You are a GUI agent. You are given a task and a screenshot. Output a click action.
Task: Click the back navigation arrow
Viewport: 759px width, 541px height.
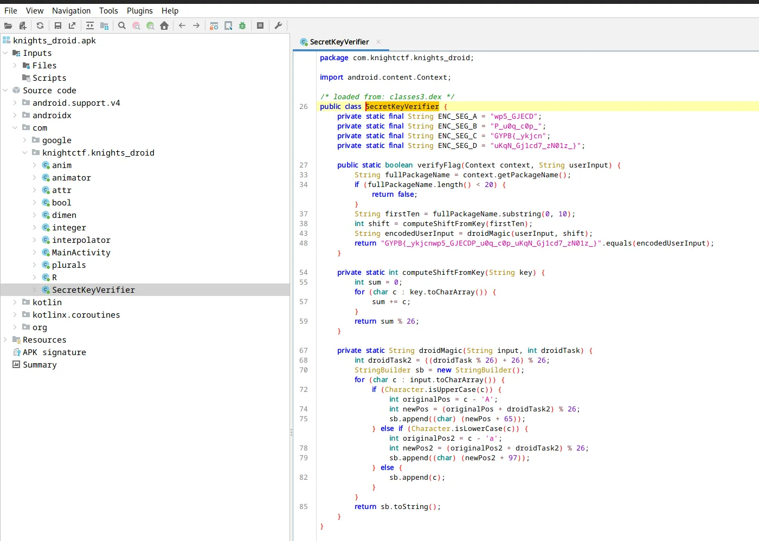click(x=182, y=25)
